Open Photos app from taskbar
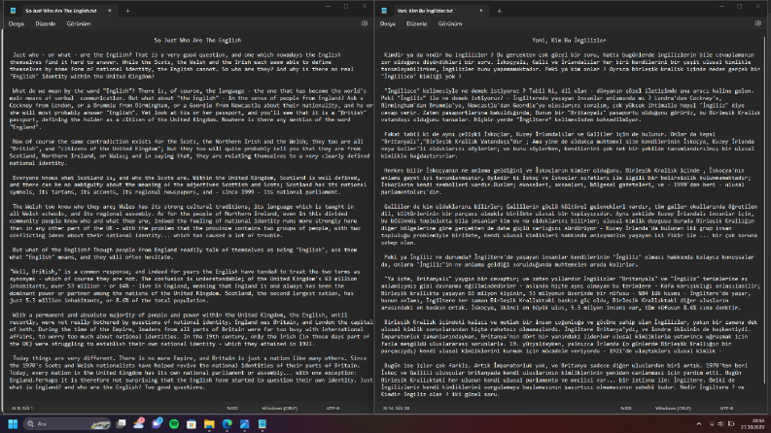The height and width of the screenshot is (433, 771). pyautogui.click(x=244, y=423)
